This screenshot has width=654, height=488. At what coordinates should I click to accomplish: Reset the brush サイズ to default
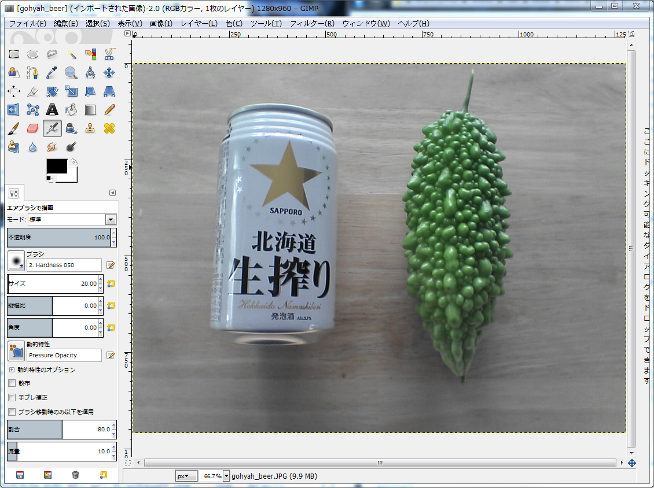111,283
